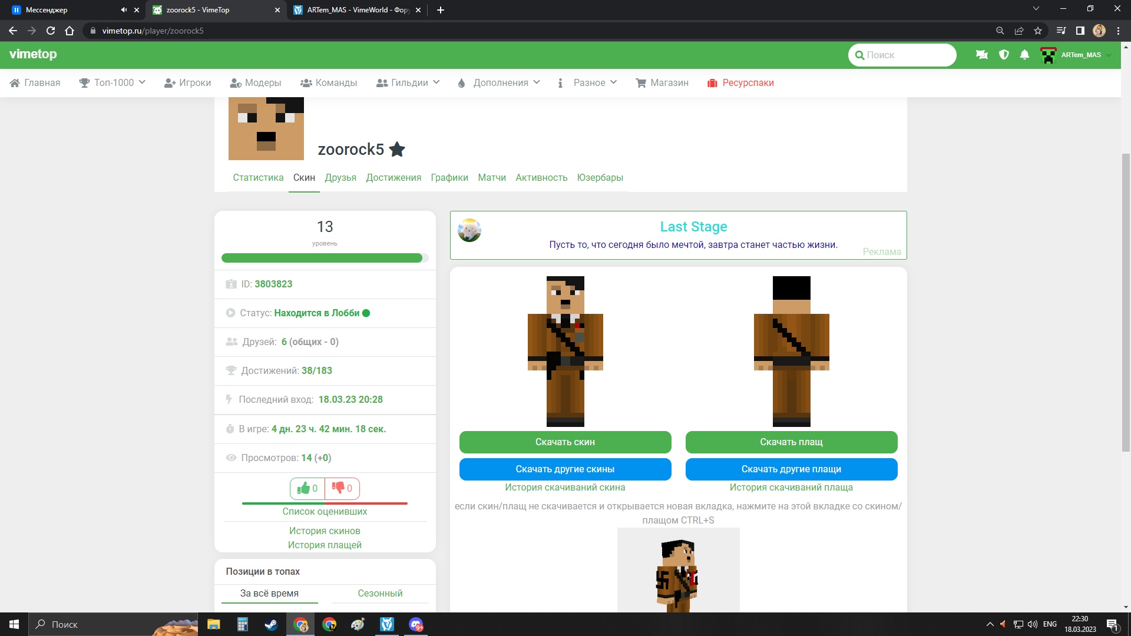Screen dimensions: 1131x636
Task: Bookmark this page with the star icon
Action: point(1038,31)
